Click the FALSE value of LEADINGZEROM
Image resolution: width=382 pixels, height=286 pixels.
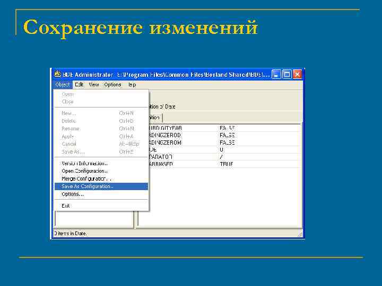(x=227, y=142)
